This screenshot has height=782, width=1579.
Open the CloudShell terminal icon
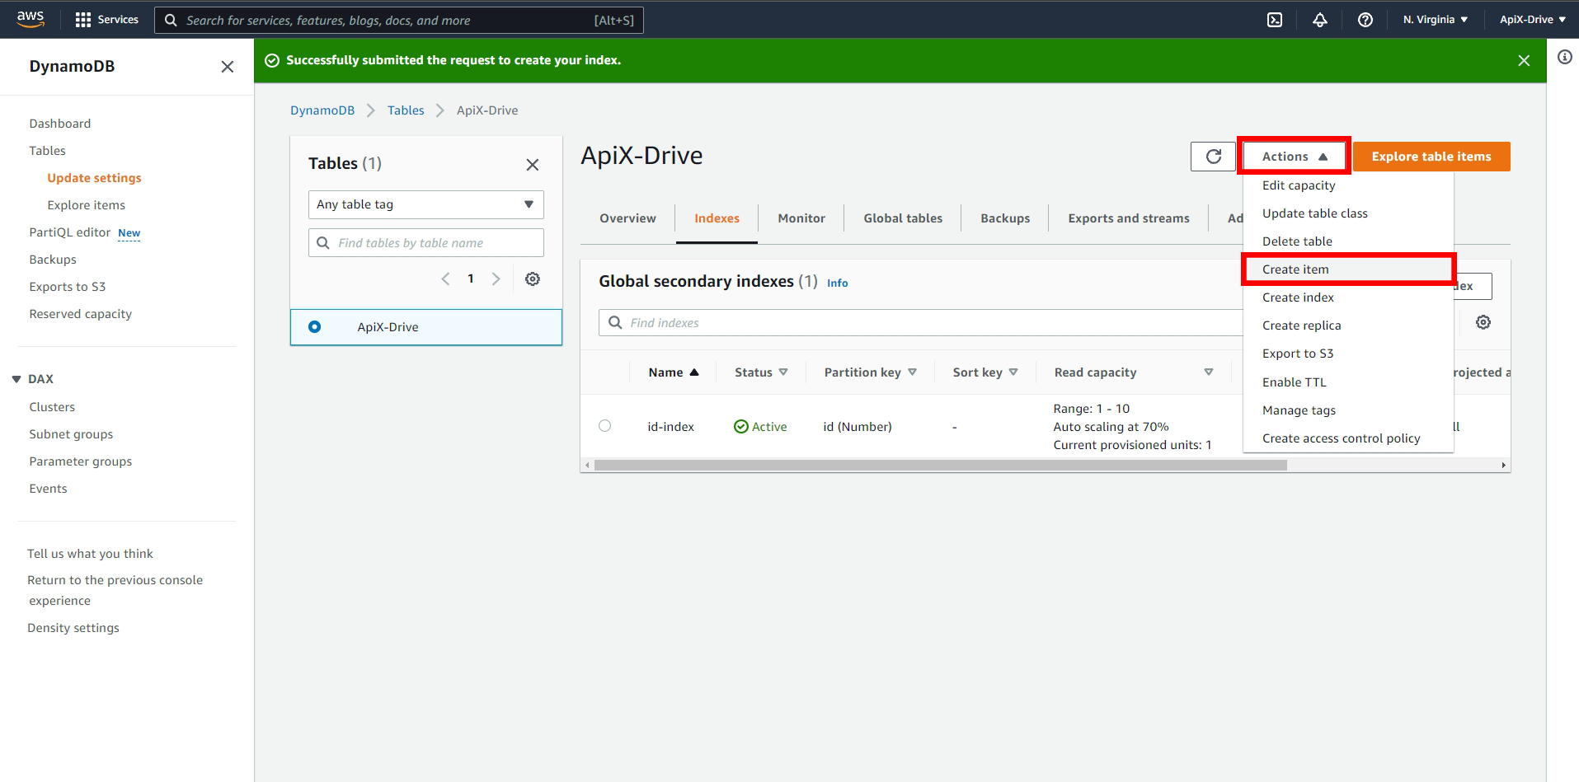[1275, 20]
